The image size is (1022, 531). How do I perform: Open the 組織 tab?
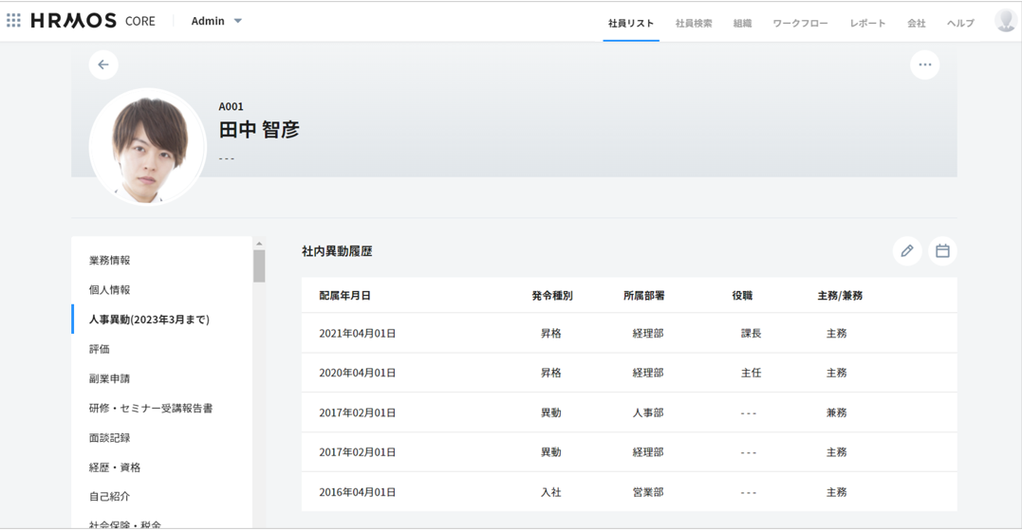(742, 23)
